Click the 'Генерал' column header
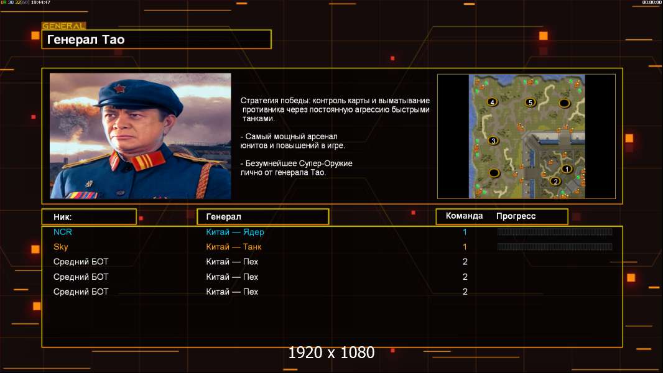The image size is (663, 373). coord(262,217)
